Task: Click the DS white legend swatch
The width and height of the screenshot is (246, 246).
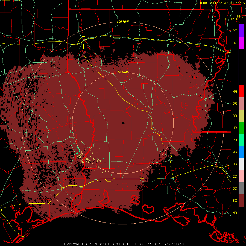Action: point(241,164)
